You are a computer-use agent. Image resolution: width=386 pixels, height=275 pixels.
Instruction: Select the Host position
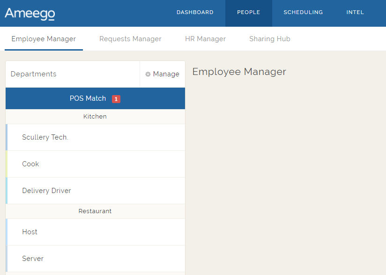tap(30, 232)
